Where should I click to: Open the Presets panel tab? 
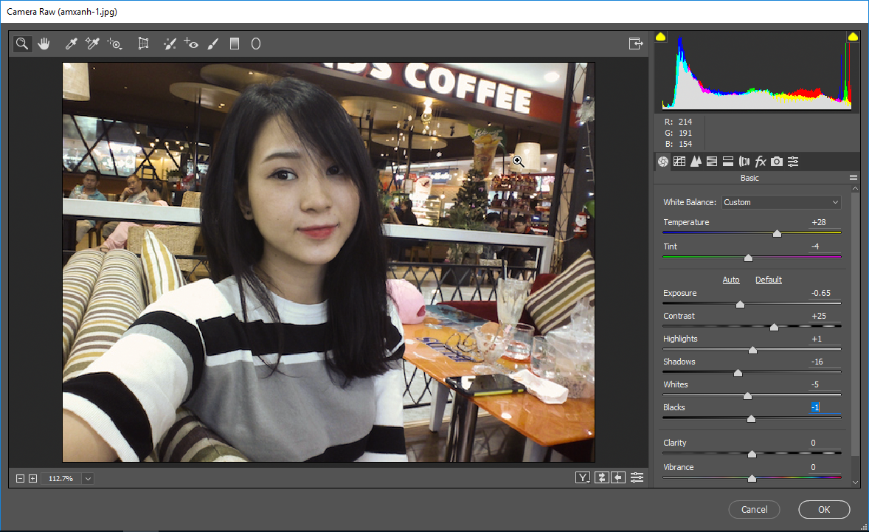[793, 162]
